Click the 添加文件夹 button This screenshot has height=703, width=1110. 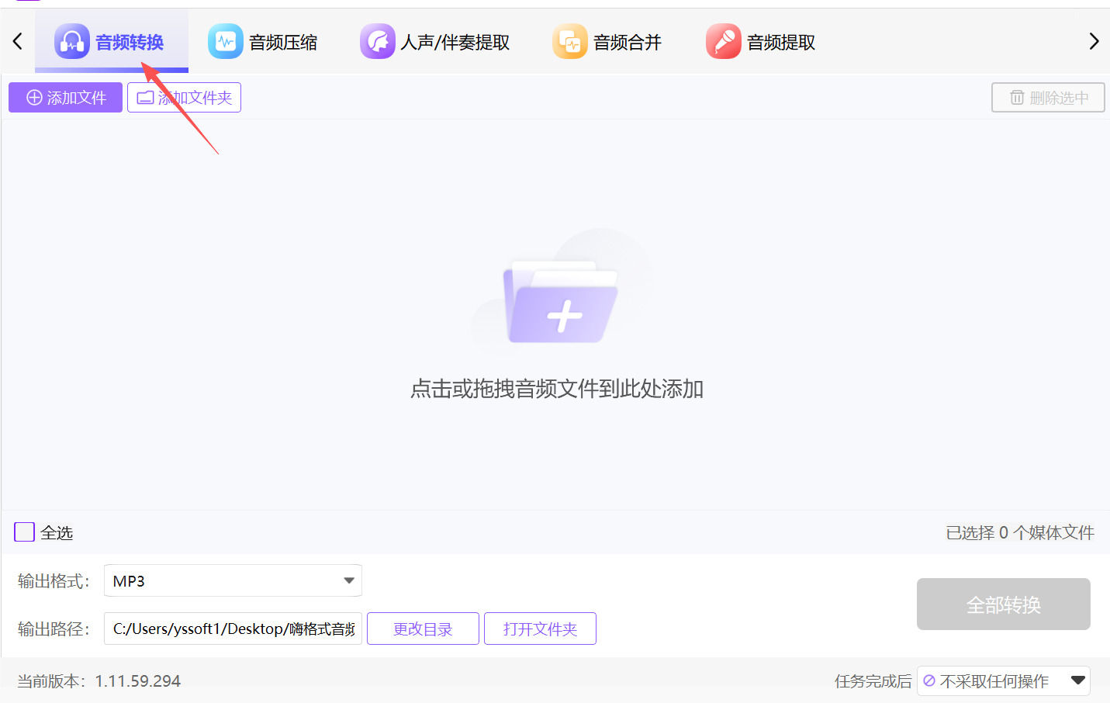184,98
